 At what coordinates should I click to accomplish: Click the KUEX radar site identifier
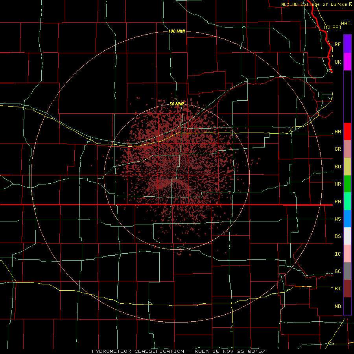click(203, 351)
